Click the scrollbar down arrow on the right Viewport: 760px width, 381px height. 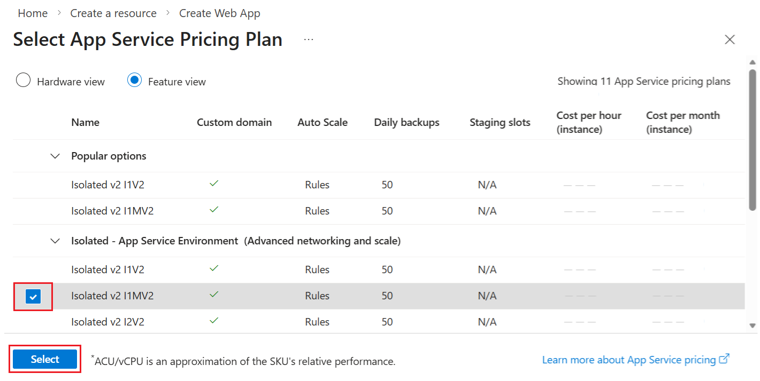751,324
